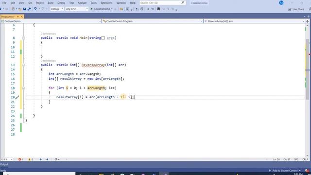The height and width of the screenshot is (175, 311).
Task: Open the Git menu
Action: coord(30,3)
